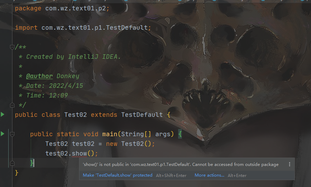Collapse Javadoc using the */ end fold marker

coord(12,105)
